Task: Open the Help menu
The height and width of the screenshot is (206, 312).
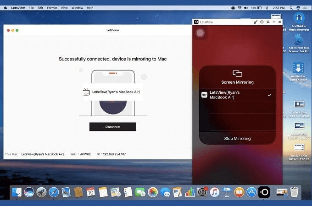Action: (90, 8)
